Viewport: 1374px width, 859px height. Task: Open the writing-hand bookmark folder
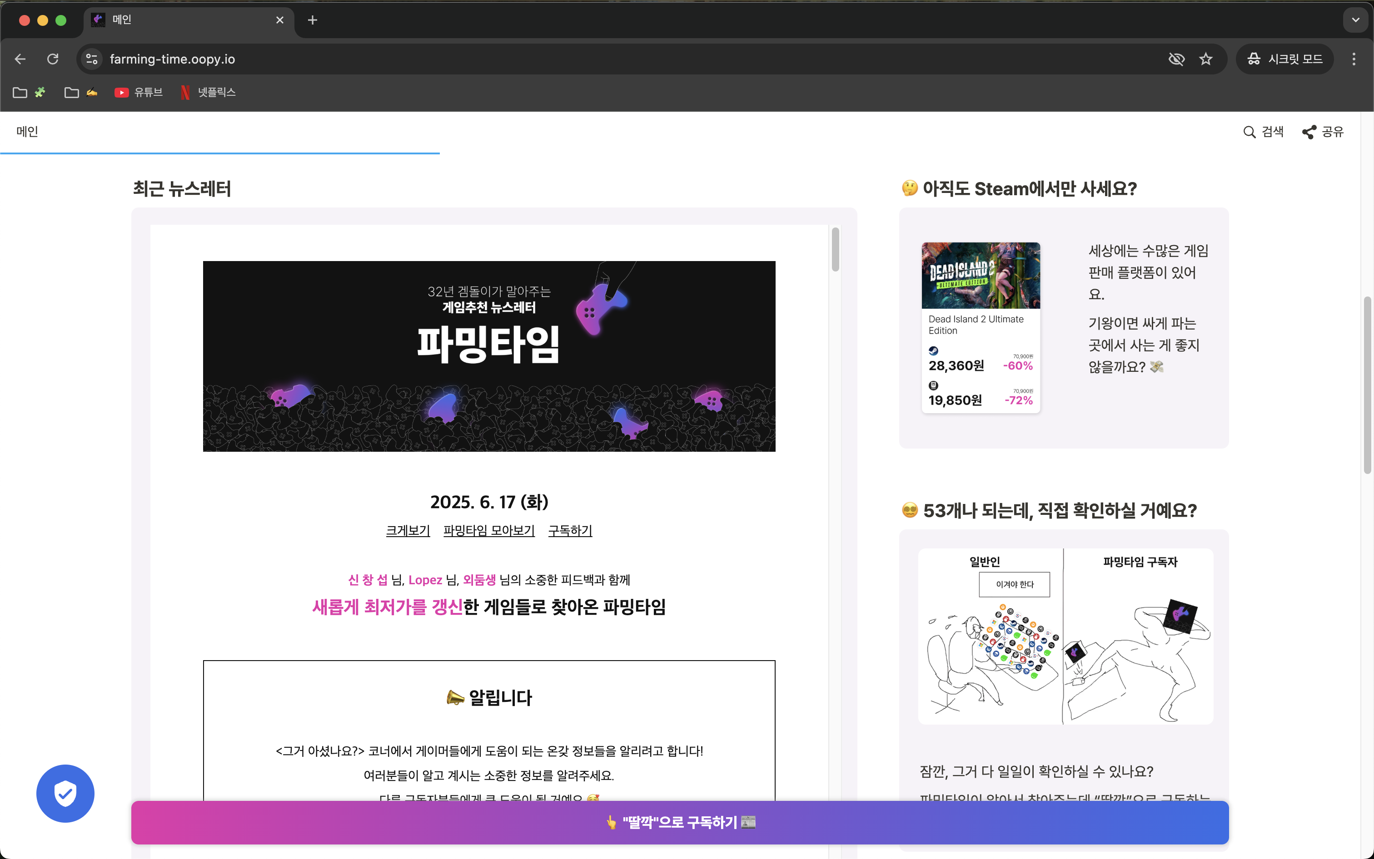pos(81,92)
